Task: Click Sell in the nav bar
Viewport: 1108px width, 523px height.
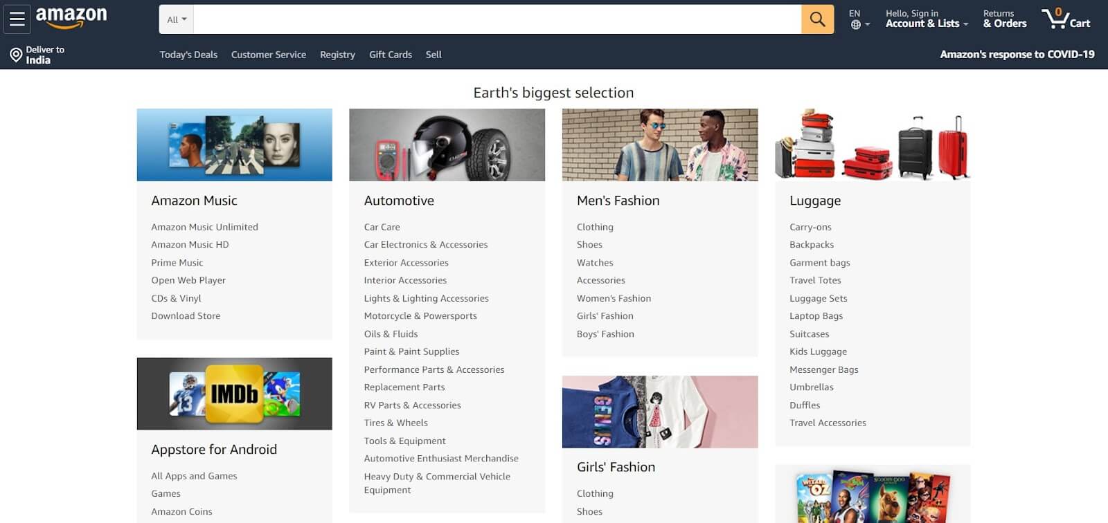Action: [x=434, y=55]
